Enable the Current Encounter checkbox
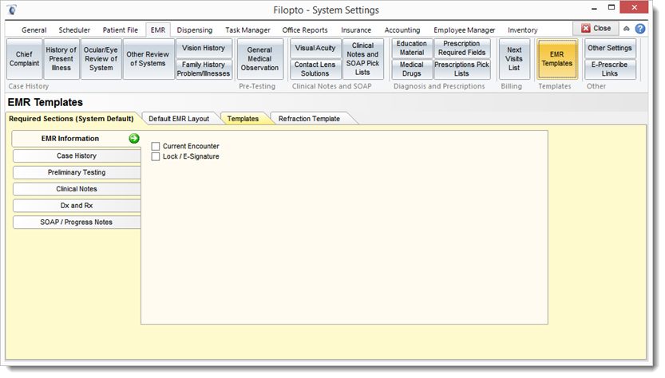 (156, 146)
